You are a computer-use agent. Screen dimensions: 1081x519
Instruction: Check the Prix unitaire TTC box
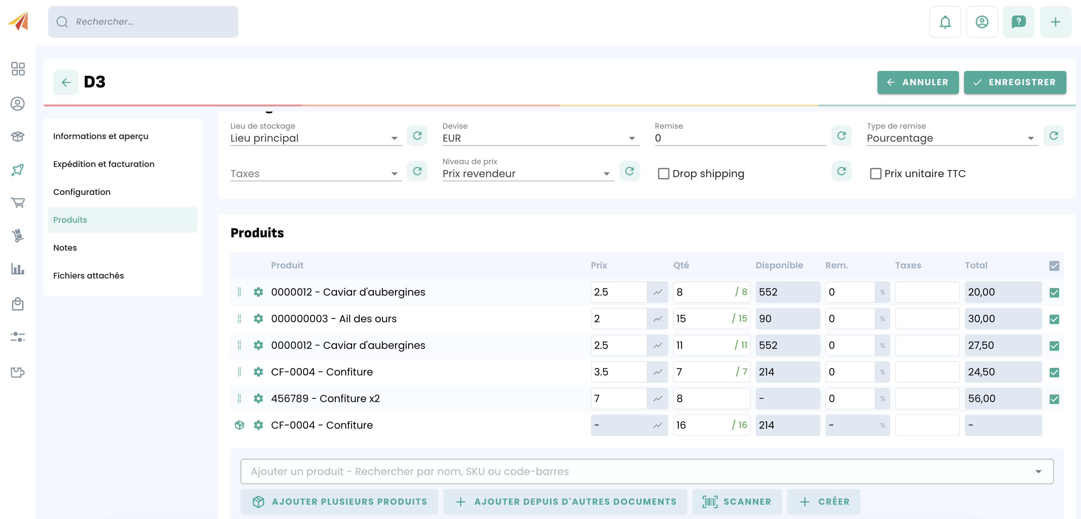875,174
